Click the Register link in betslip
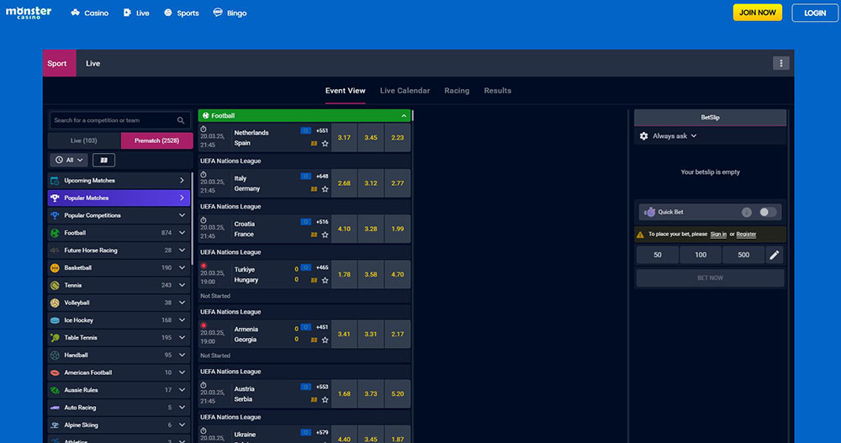 pyautogui.click(x=746, y=235)
